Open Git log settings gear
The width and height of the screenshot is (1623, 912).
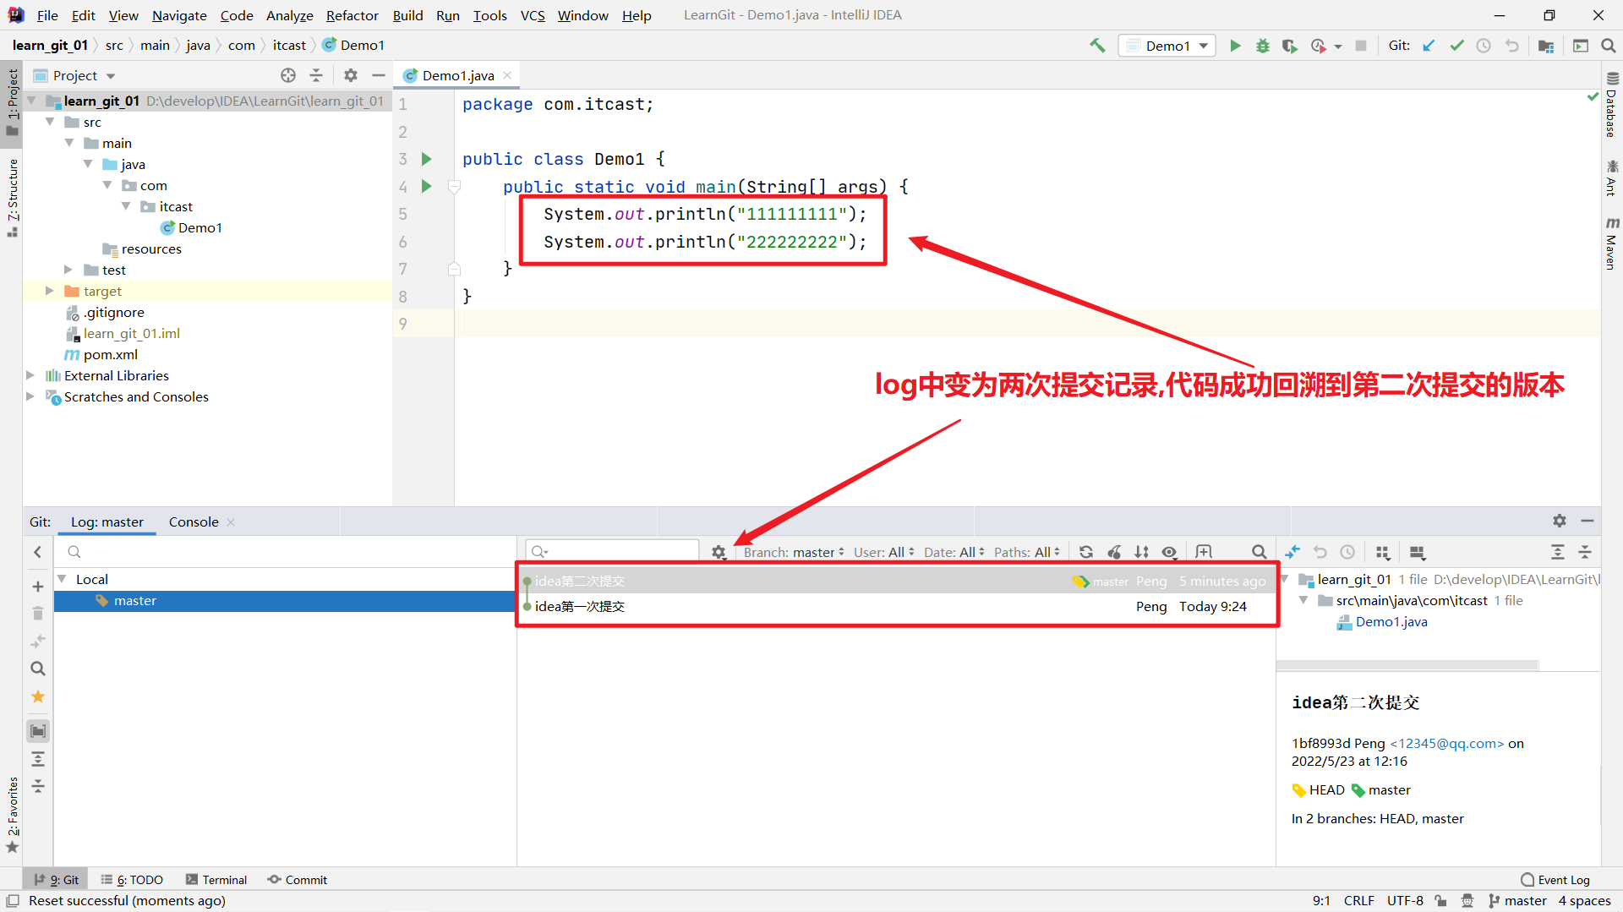pyautogui.click(x=719, y=552)
